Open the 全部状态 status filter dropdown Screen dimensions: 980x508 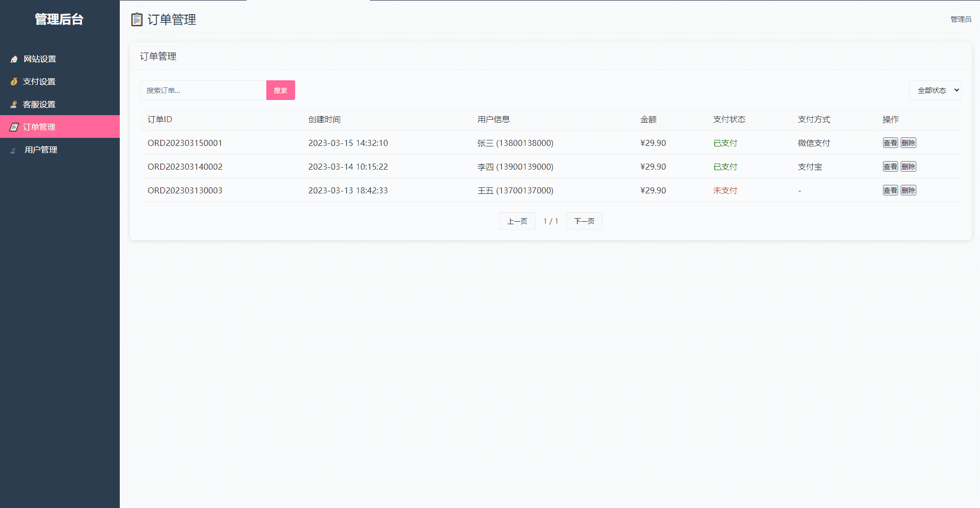(935, 90)
